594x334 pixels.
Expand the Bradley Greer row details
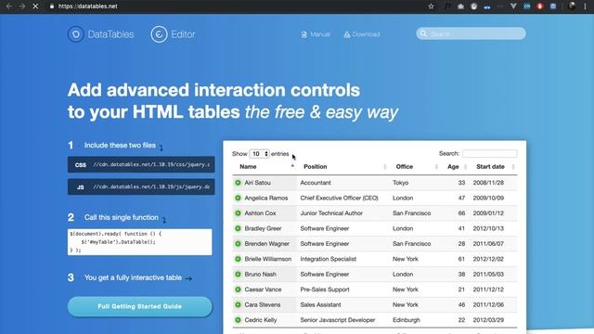[238, 228]
